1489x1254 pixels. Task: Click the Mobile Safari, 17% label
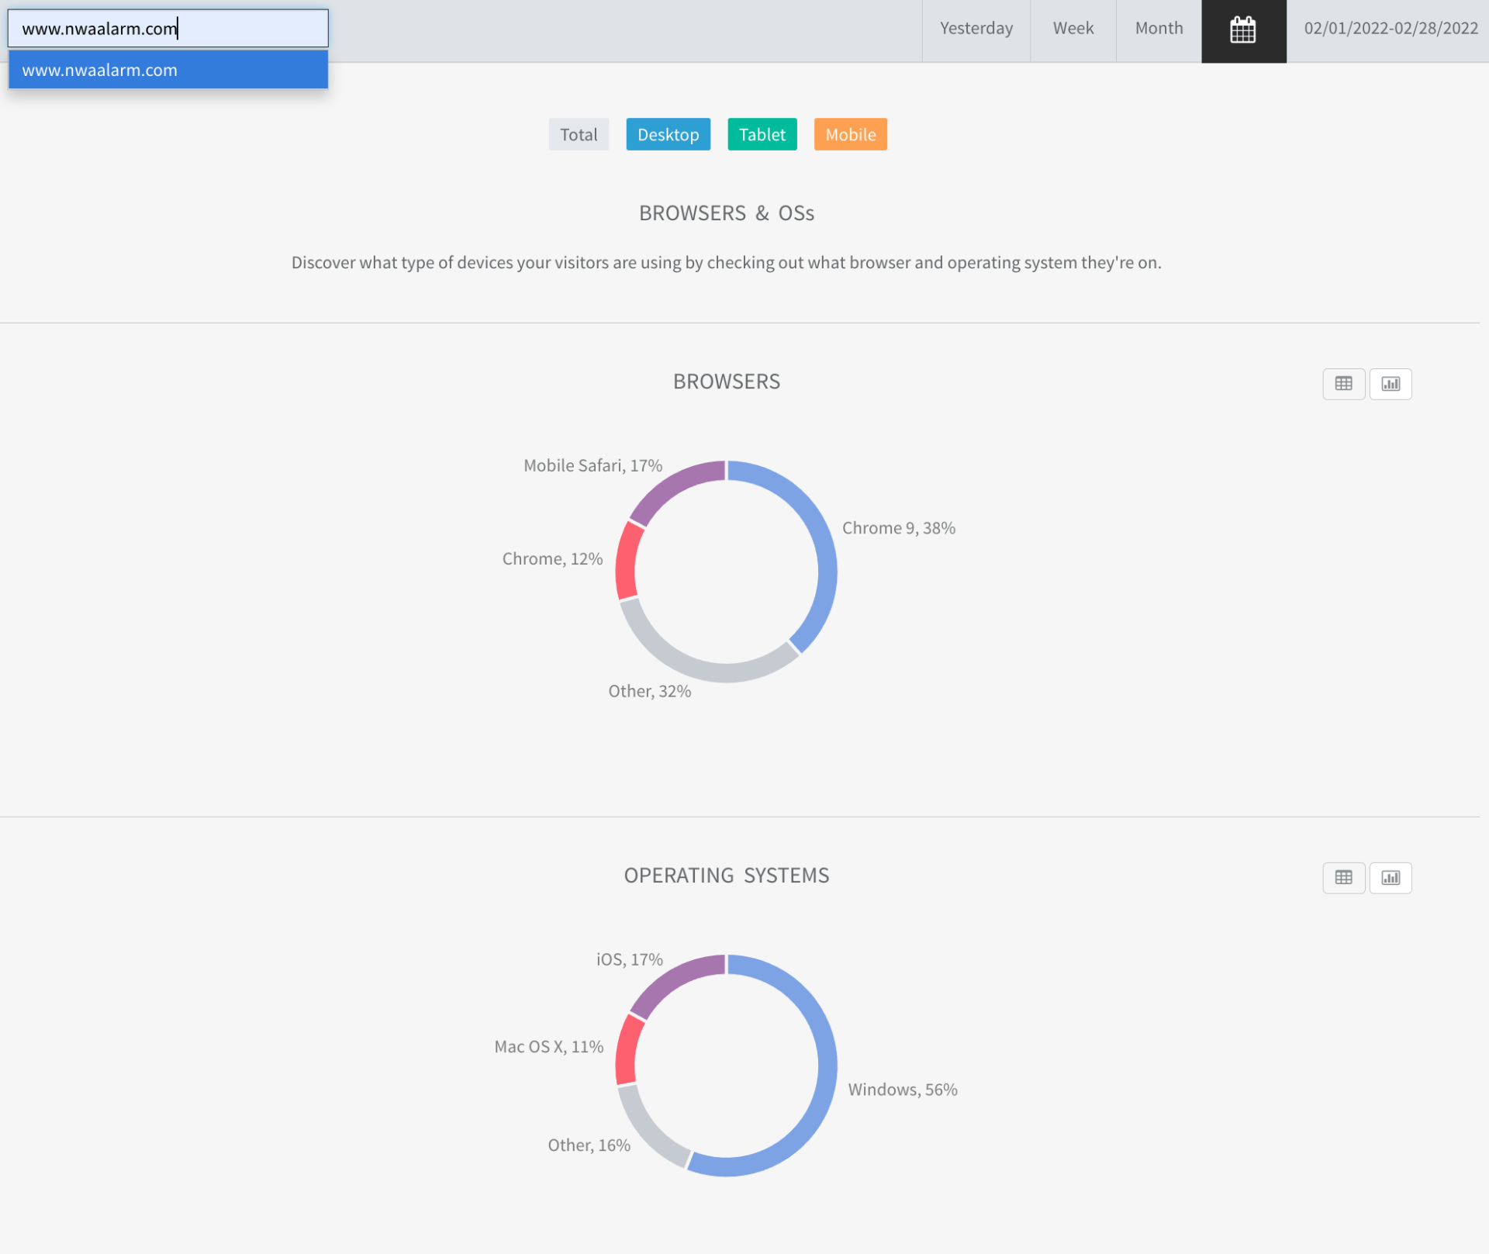click(x=592, y=465)
